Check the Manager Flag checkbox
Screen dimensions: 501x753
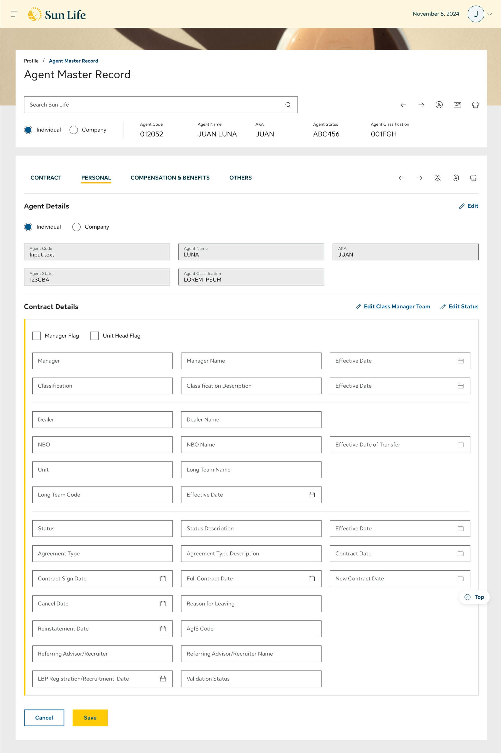(37, 336)
